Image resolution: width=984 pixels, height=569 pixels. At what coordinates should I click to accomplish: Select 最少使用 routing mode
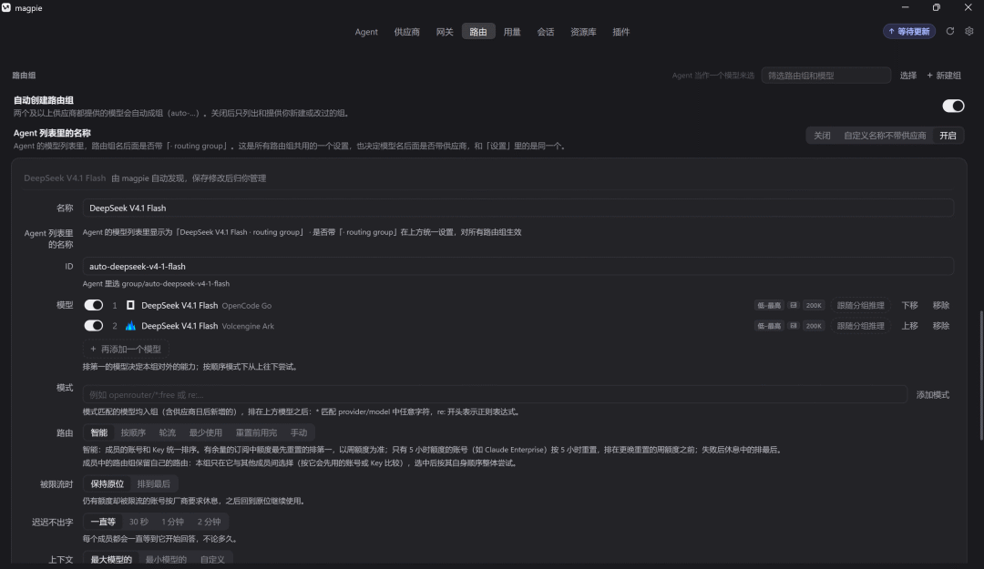205,432
